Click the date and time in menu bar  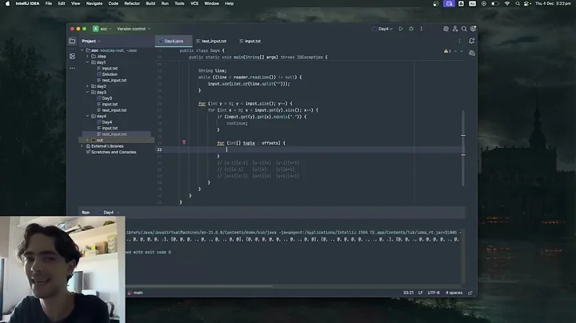pos(553,3)
